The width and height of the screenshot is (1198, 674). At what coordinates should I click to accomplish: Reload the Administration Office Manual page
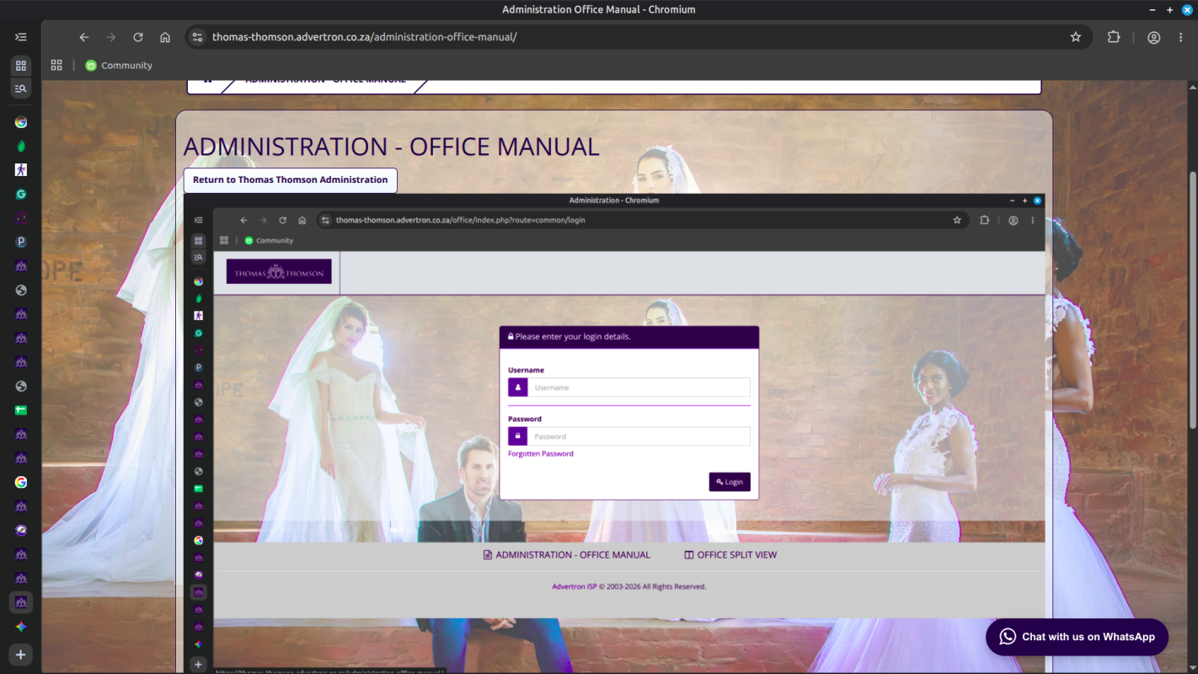pyautogui.click(x=138, y=37)
